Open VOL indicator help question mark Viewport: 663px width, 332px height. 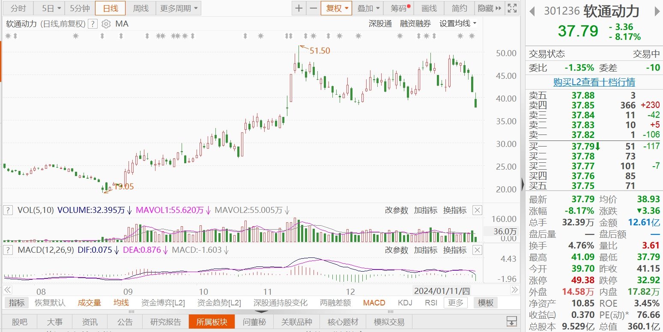(x=8, y=210)
